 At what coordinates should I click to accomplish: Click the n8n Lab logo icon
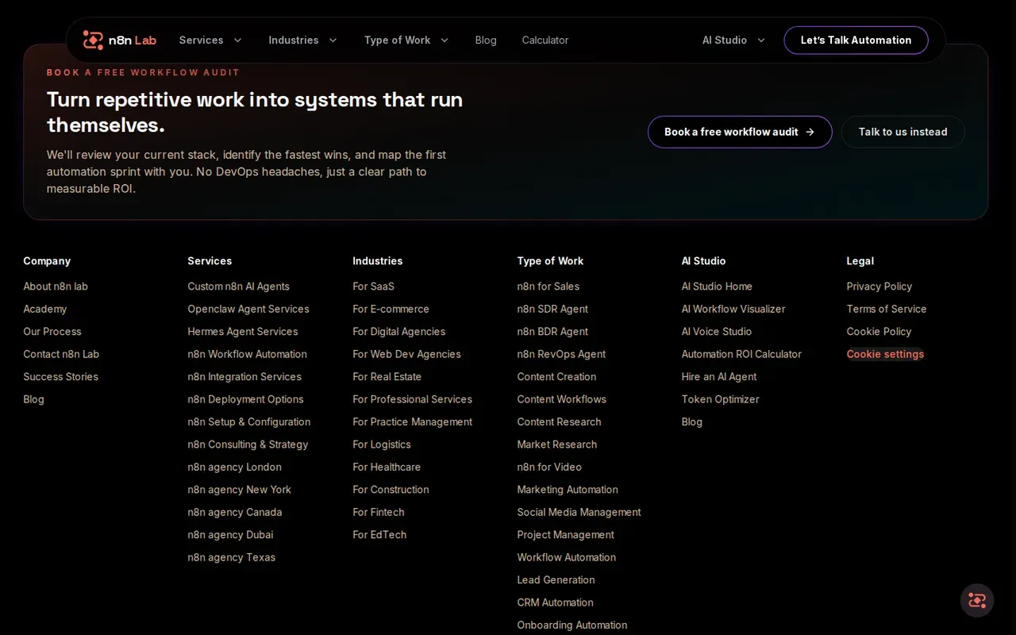[93, 40]
